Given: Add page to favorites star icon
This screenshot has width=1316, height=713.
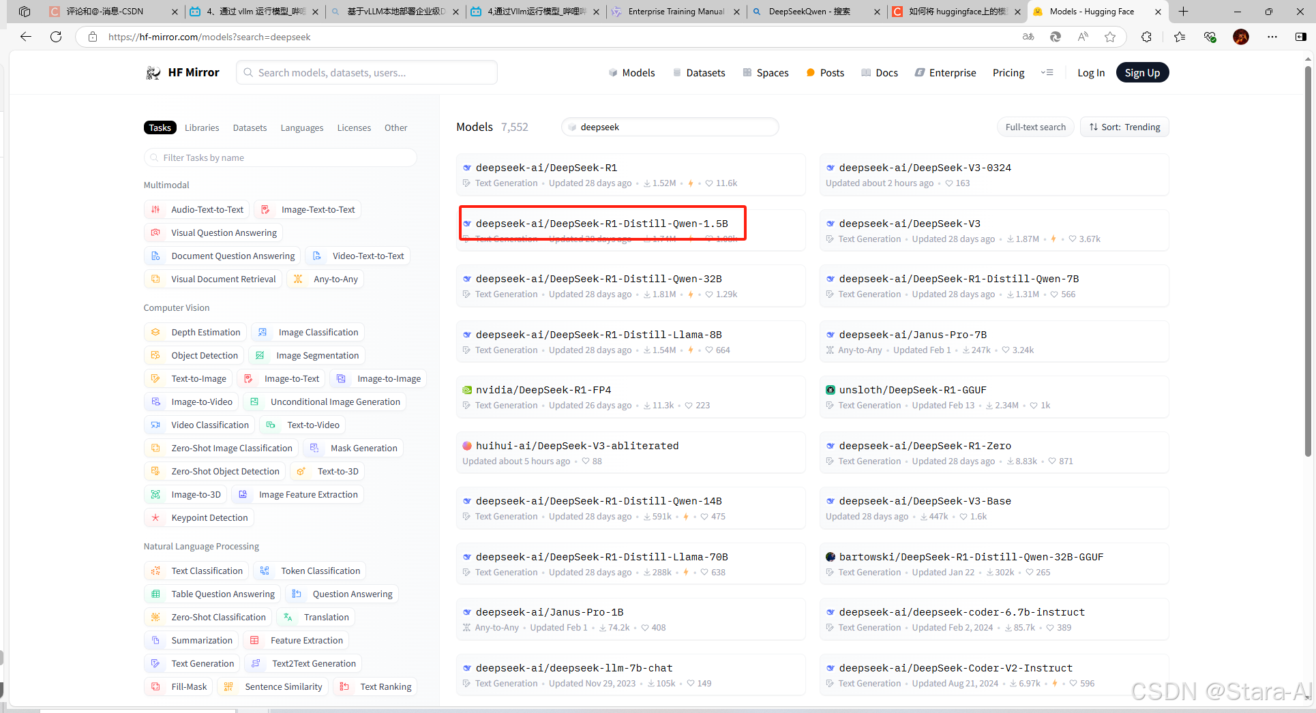Looking at the screenshot, I should point(1110,37).
